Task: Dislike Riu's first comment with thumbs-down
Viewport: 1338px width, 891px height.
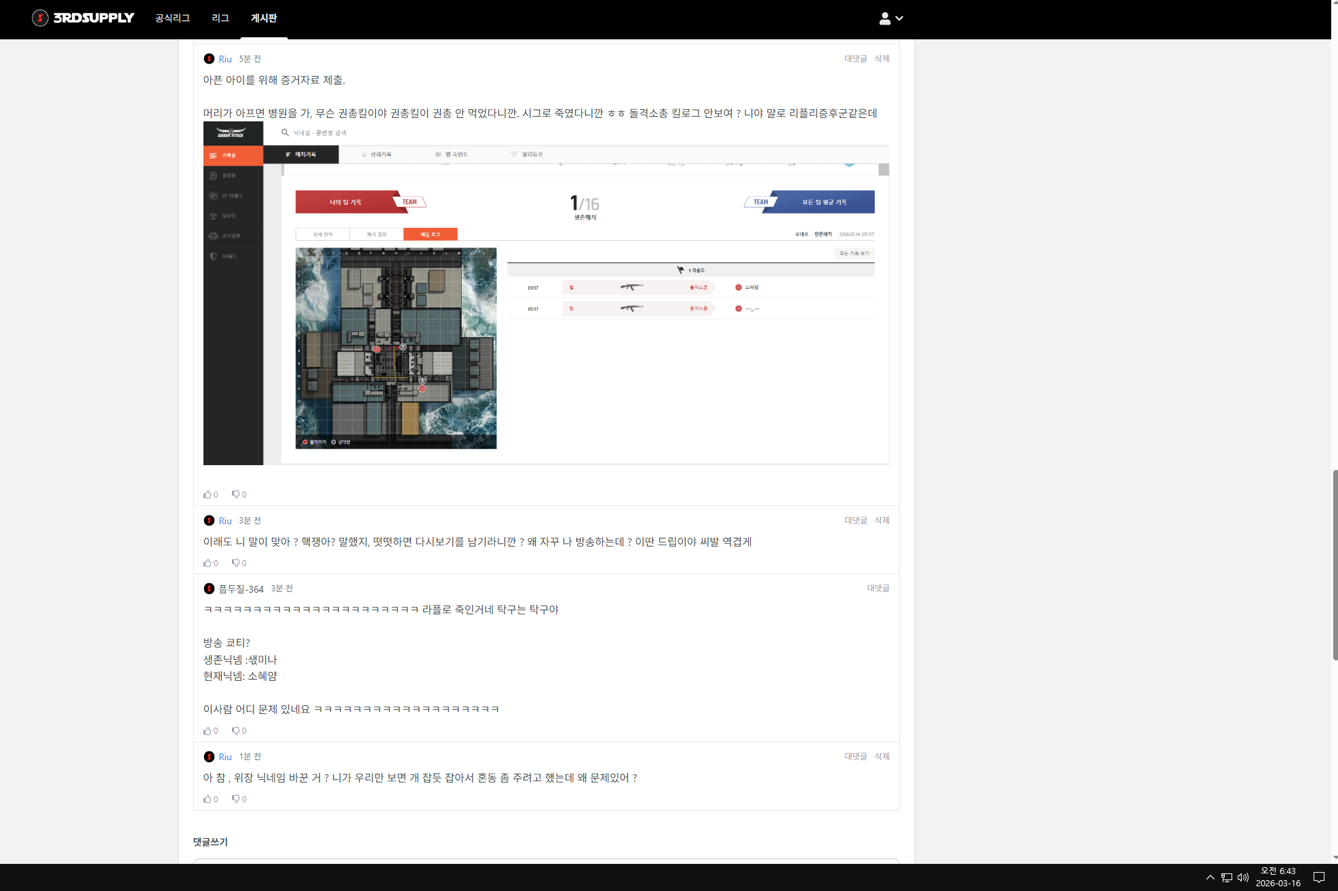Action: pyautogui.click(x=236, y=494)
